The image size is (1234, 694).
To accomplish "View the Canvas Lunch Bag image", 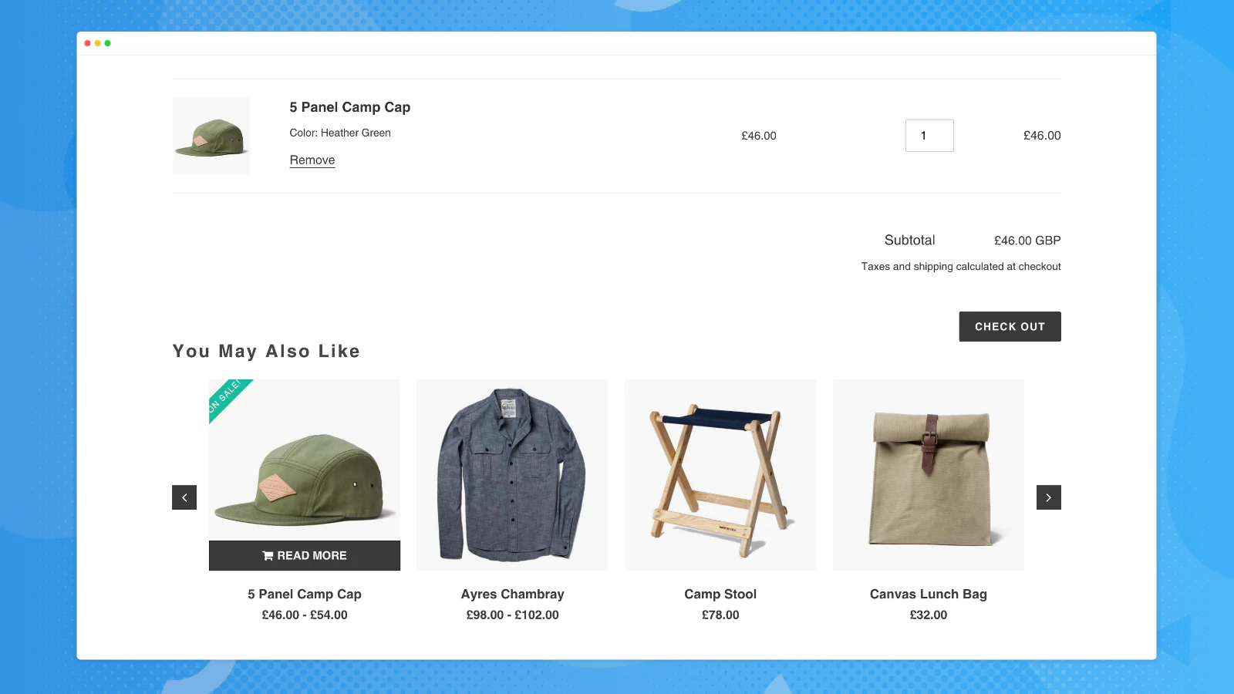I will [x=929, y=474].
